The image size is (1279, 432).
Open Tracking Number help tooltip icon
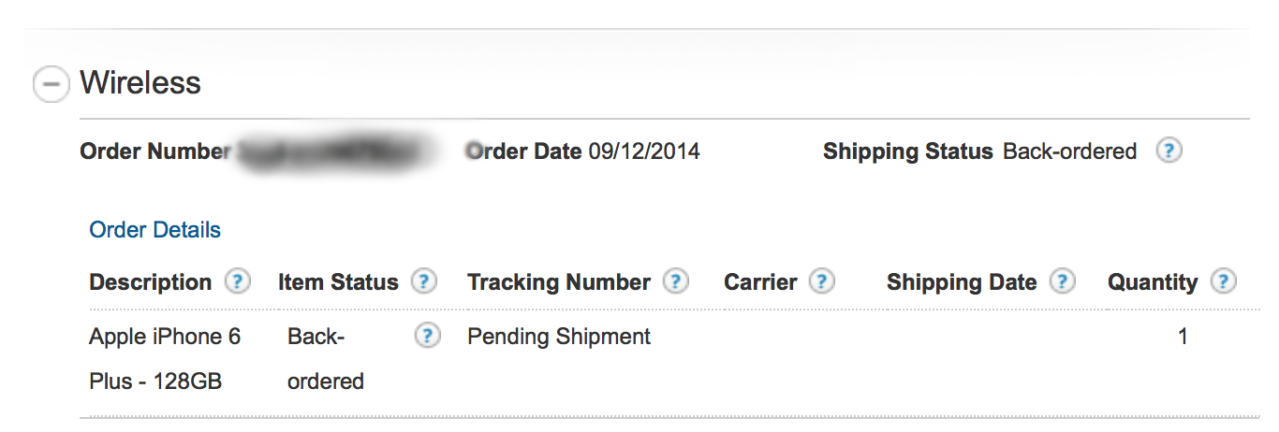click(676, 281)
